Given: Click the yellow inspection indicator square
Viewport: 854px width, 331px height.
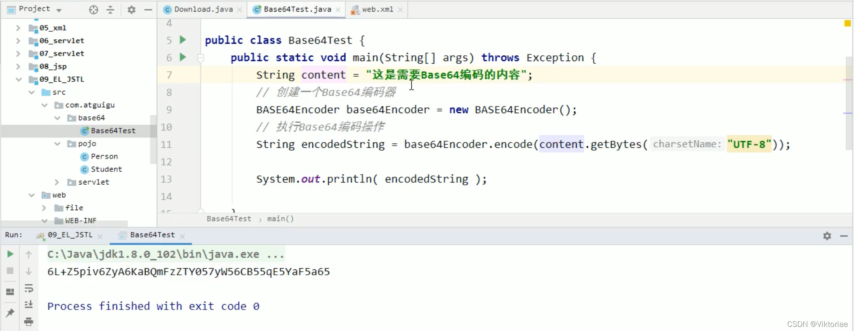Looking at the screenshot, I should pos(847,24).
